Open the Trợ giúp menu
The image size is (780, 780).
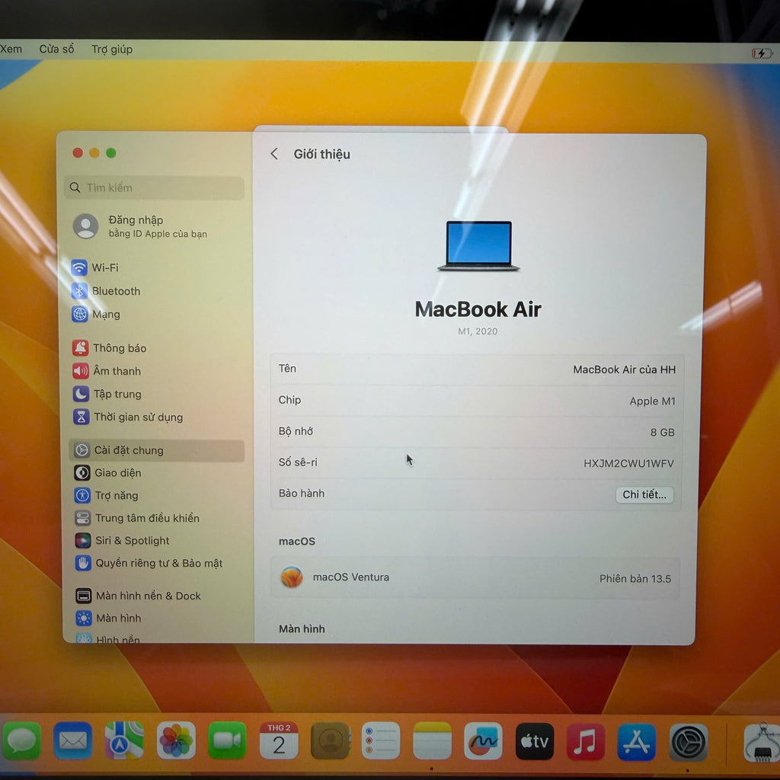coord(112,49)
